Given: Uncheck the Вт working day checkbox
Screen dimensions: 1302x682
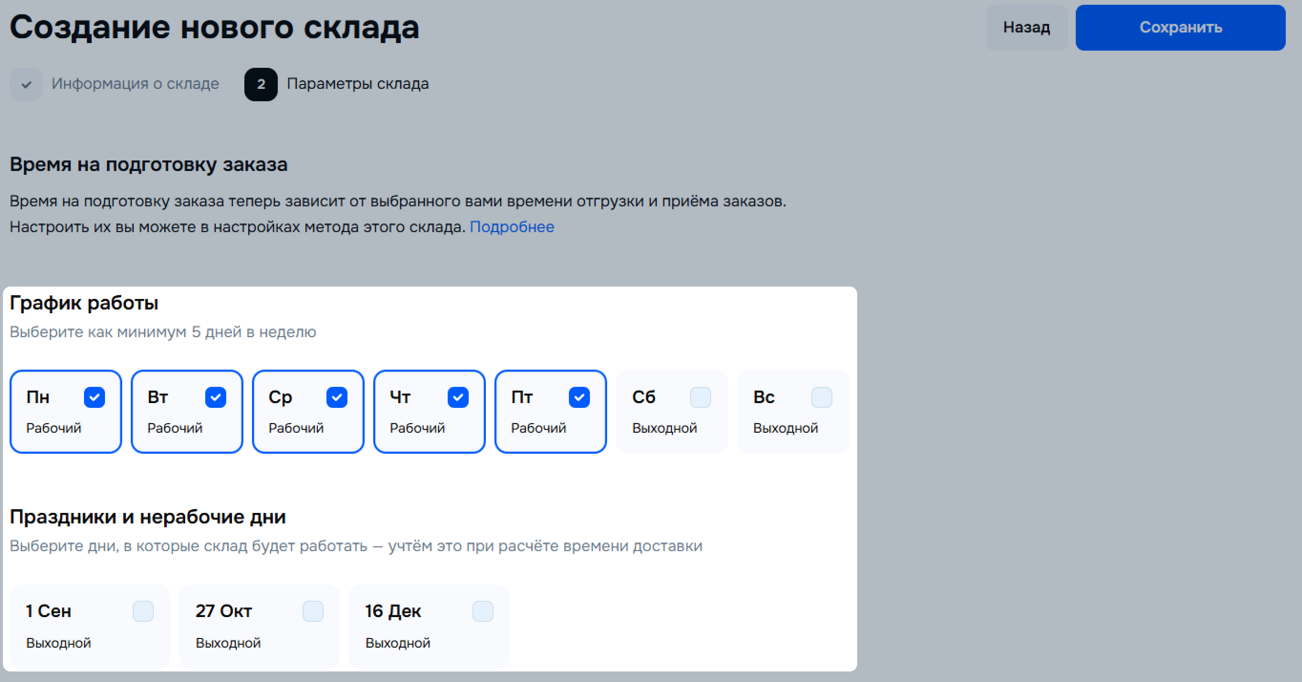Looking at the screenshot, I should coord(216,397).
